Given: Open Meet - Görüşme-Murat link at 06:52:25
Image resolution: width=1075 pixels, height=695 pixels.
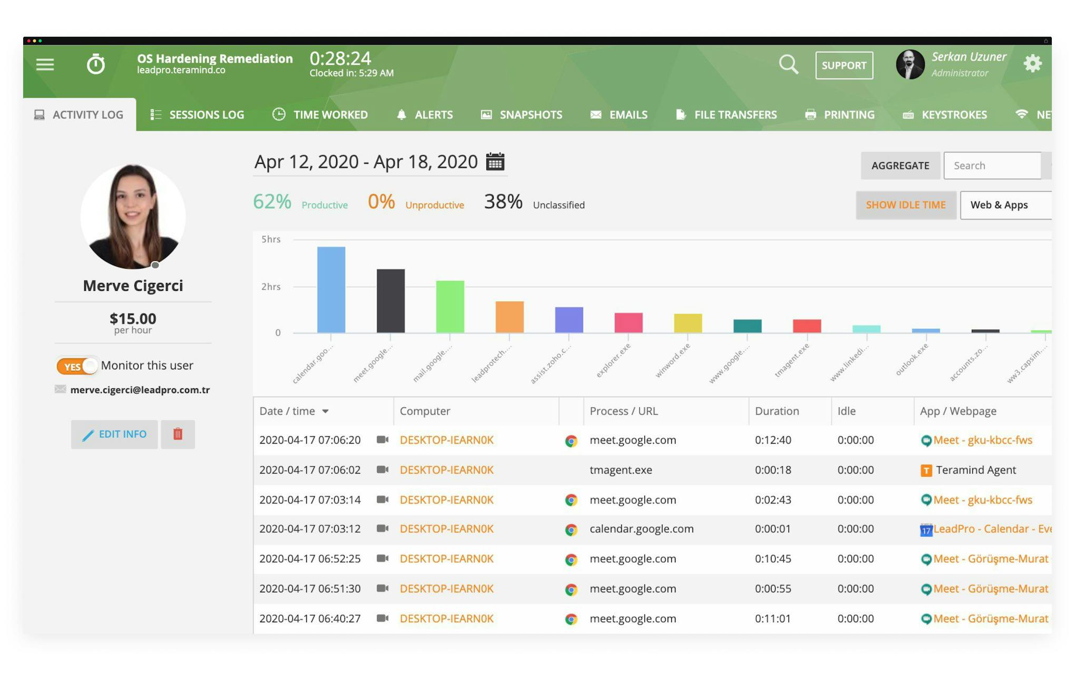Looking at the screenshot, I should coord(991,559).
